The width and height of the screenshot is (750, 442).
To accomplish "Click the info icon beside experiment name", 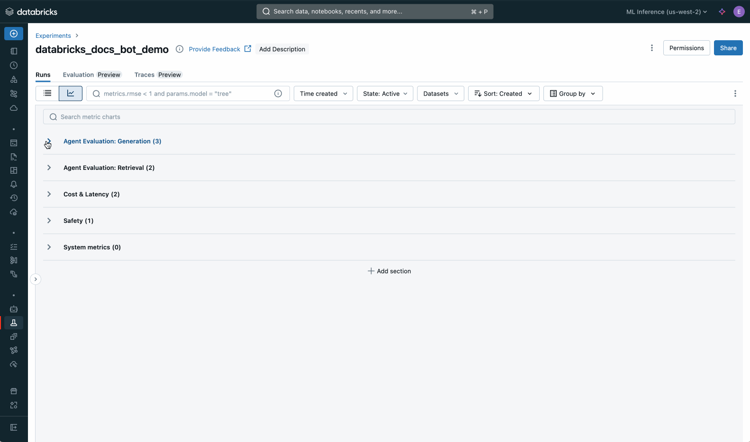I will [180, 49].
